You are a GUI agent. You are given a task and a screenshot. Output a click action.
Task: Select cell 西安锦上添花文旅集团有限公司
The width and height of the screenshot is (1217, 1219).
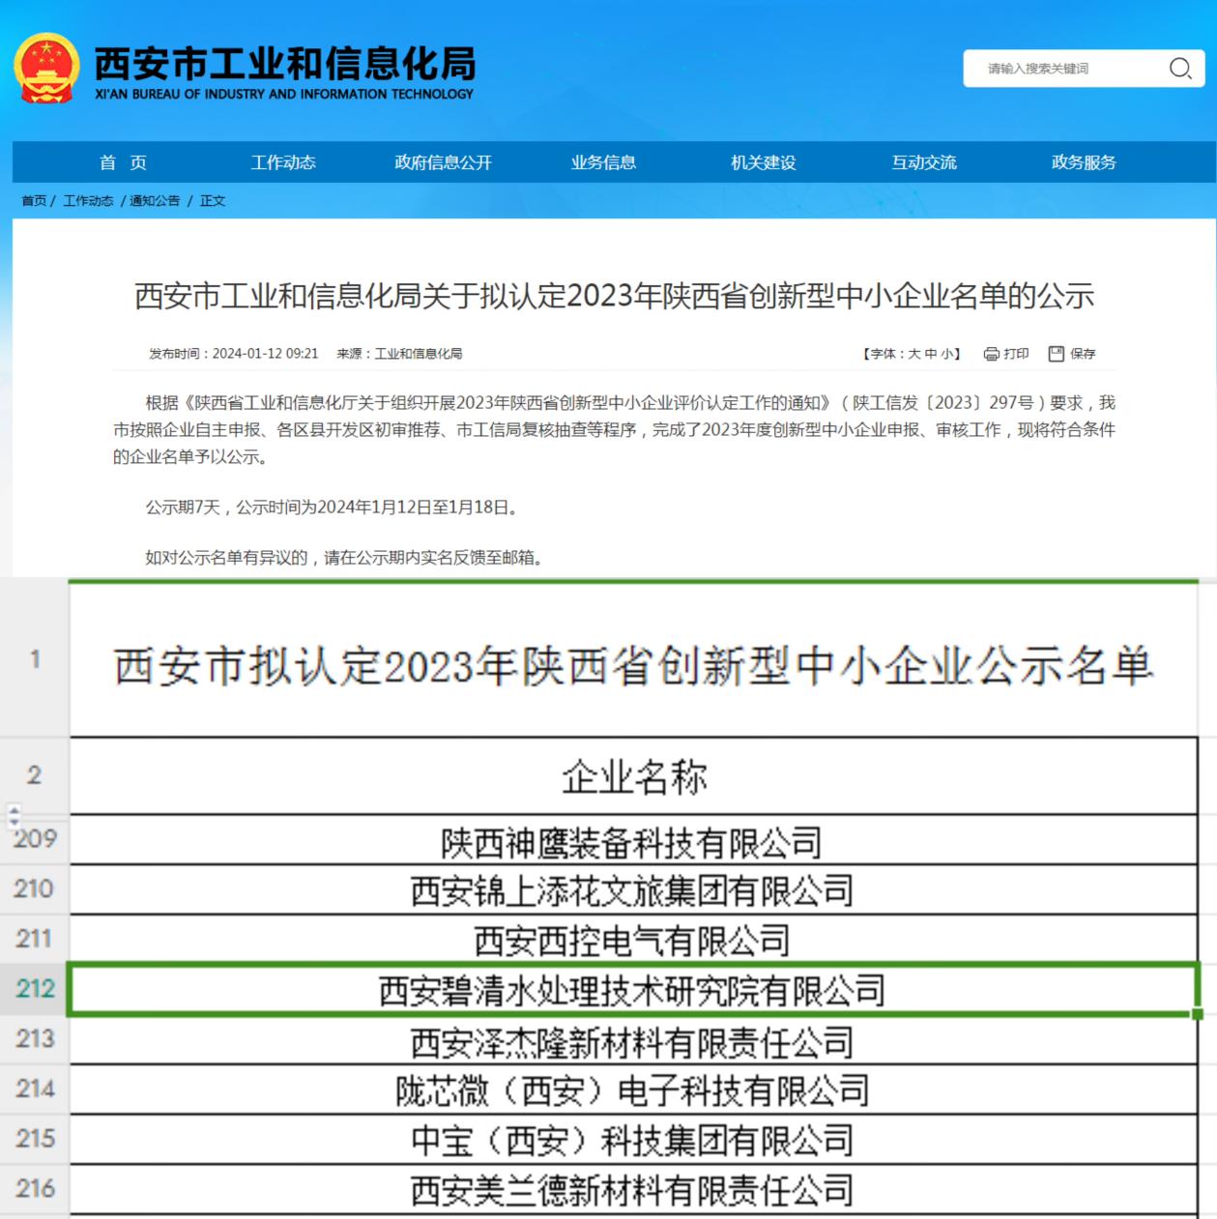(634, 889)
